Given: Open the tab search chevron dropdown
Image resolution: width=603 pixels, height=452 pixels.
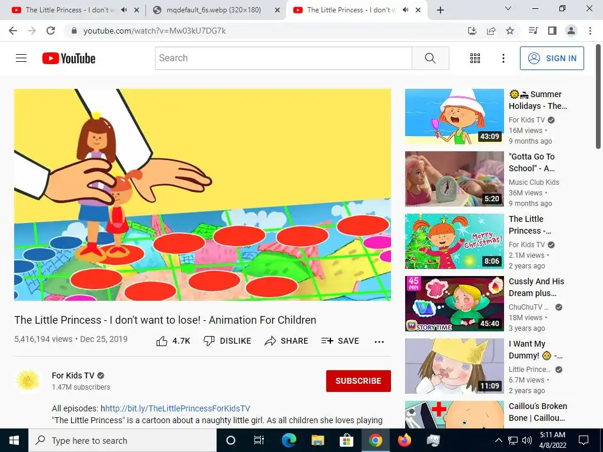Looking at the screenshot, I should tap(508, 8).
